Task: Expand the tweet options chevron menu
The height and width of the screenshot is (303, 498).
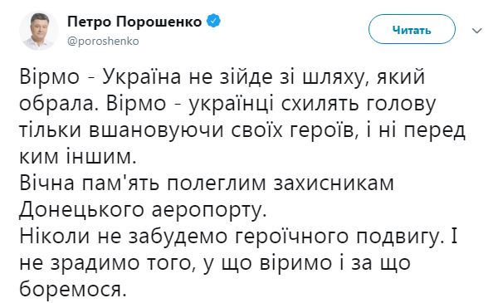Action: pyautogui.click(x=477, y=31)
